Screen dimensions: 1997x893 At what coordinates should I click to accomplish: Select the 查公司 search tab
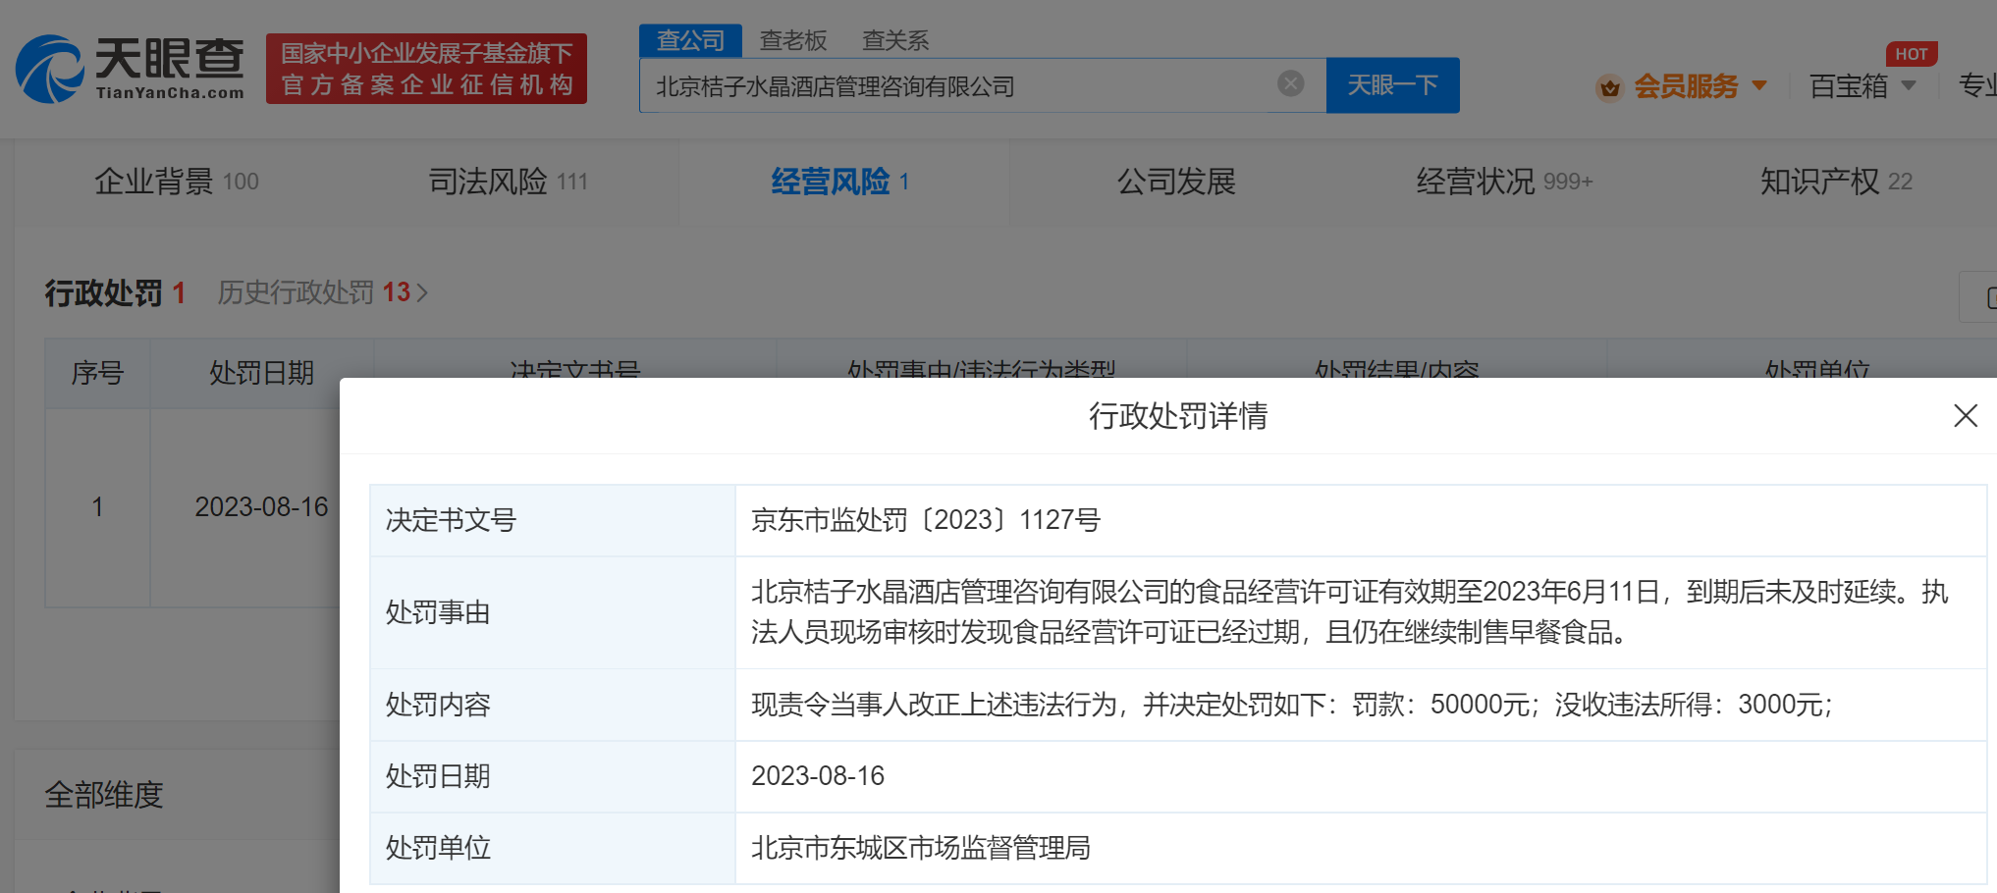[x=690, y=40]
